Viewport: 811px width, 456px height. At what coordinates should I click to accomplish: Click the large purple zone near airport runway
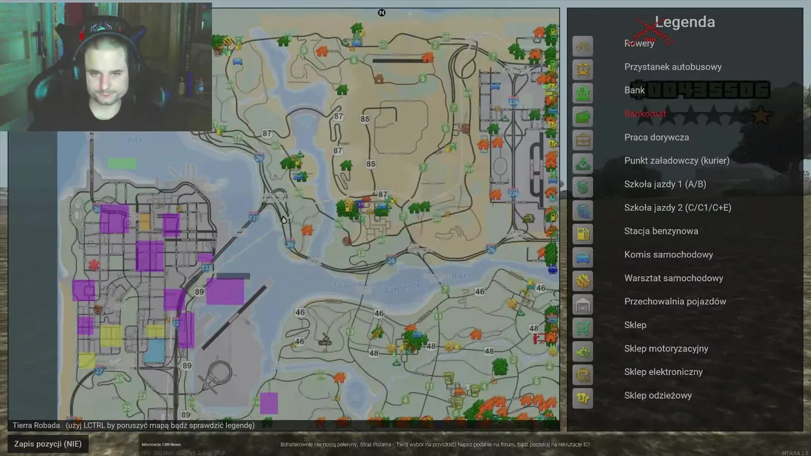[x=225, y=291]
